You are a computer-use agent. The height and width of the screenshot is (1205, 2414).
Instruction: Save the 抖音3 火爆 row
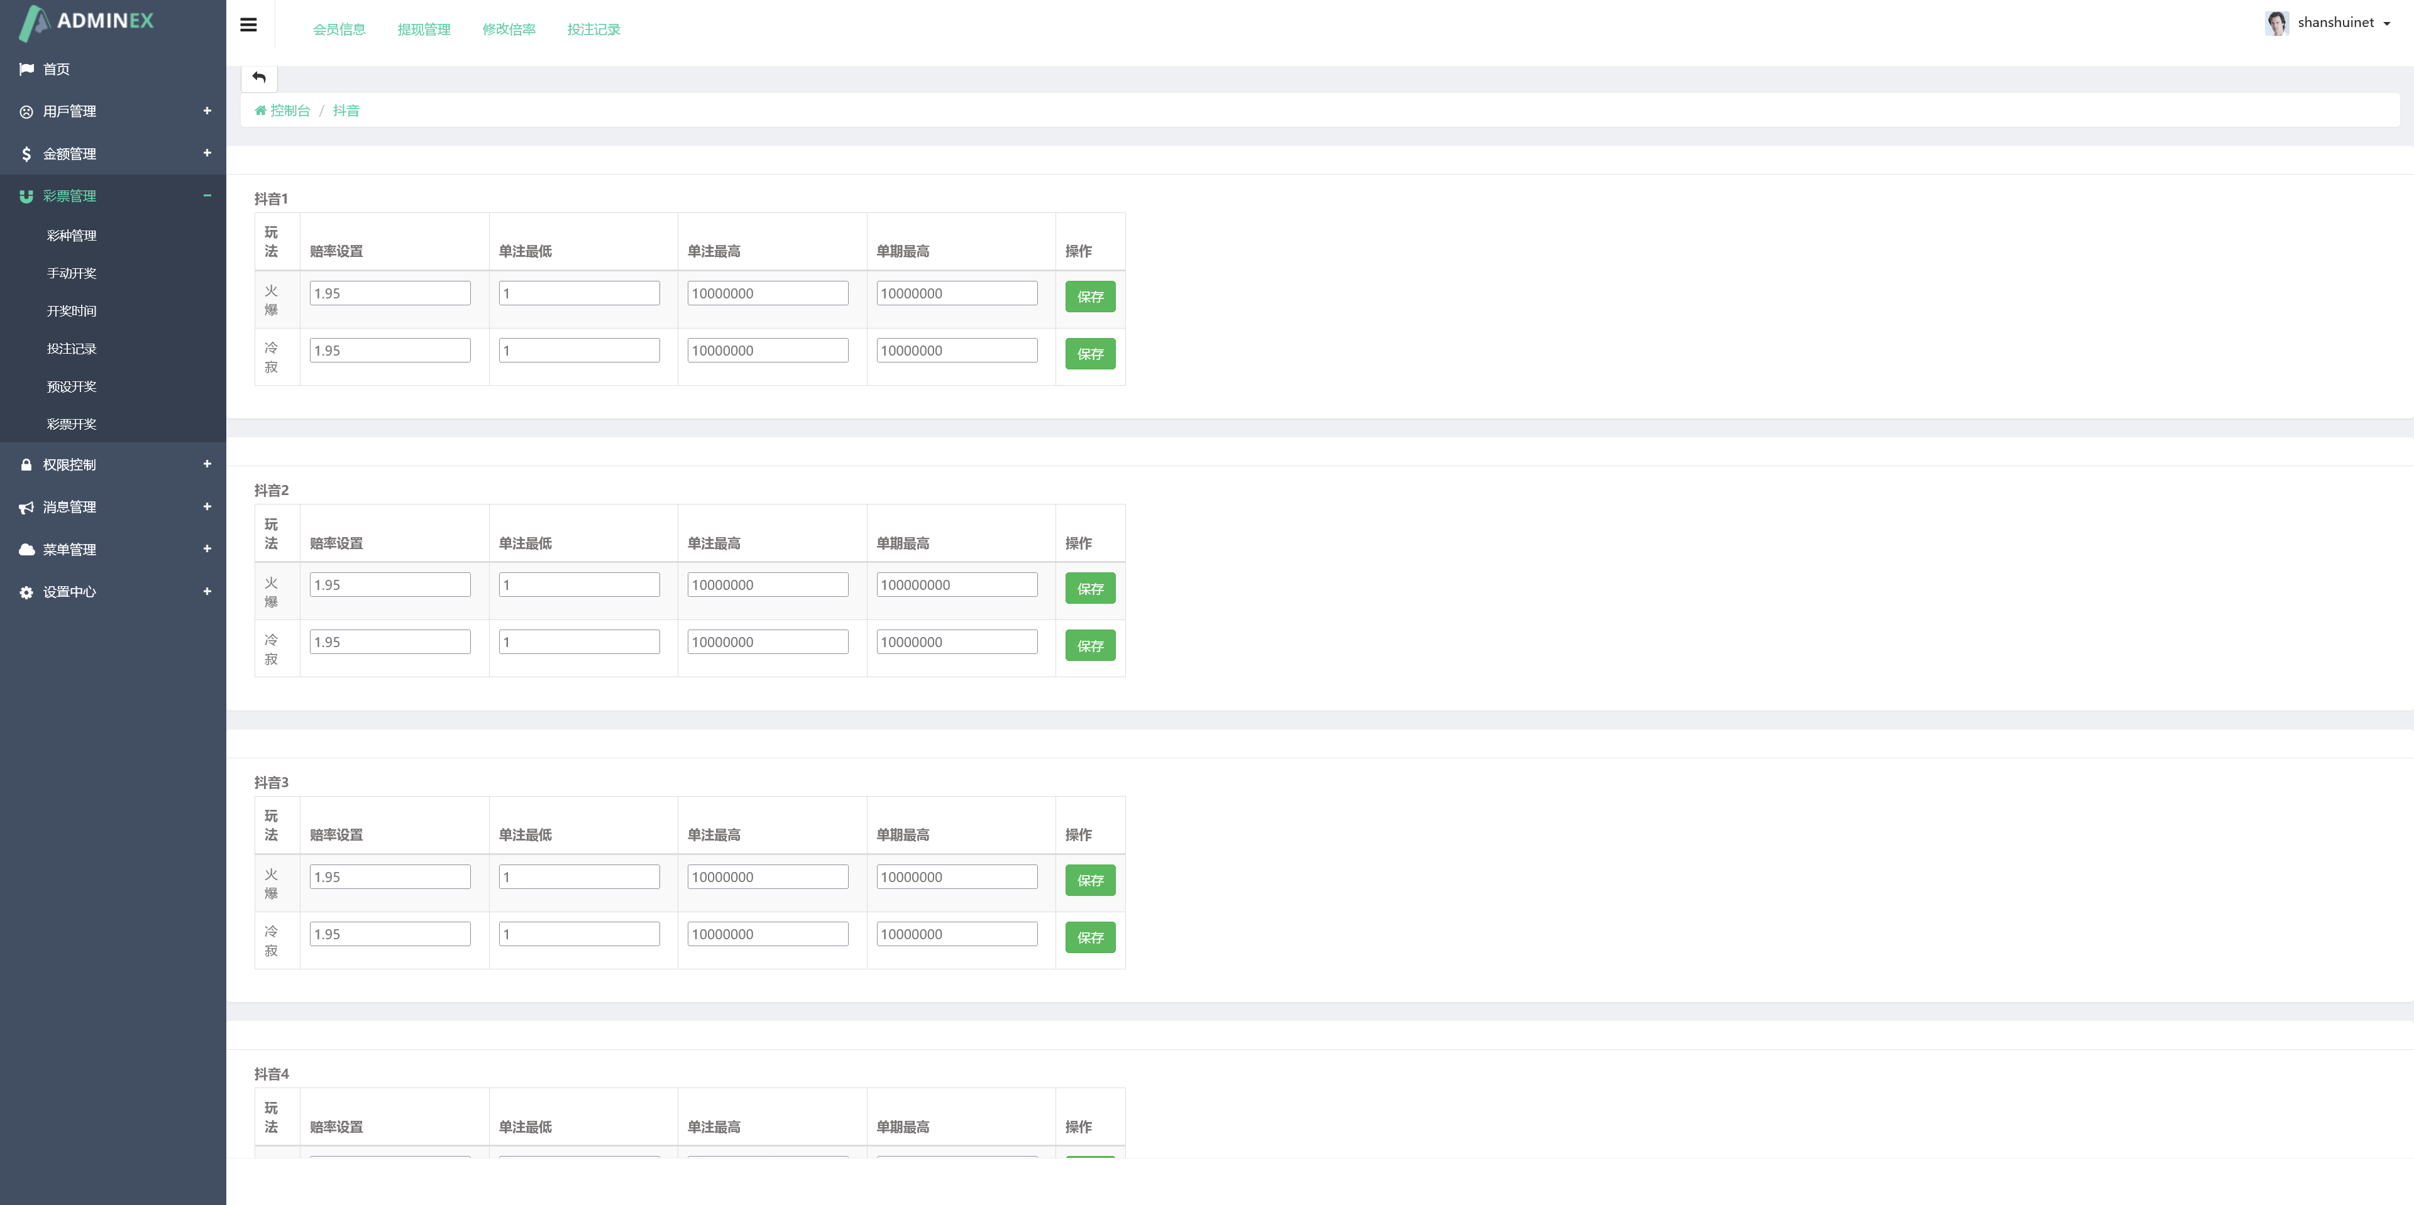1090,880
